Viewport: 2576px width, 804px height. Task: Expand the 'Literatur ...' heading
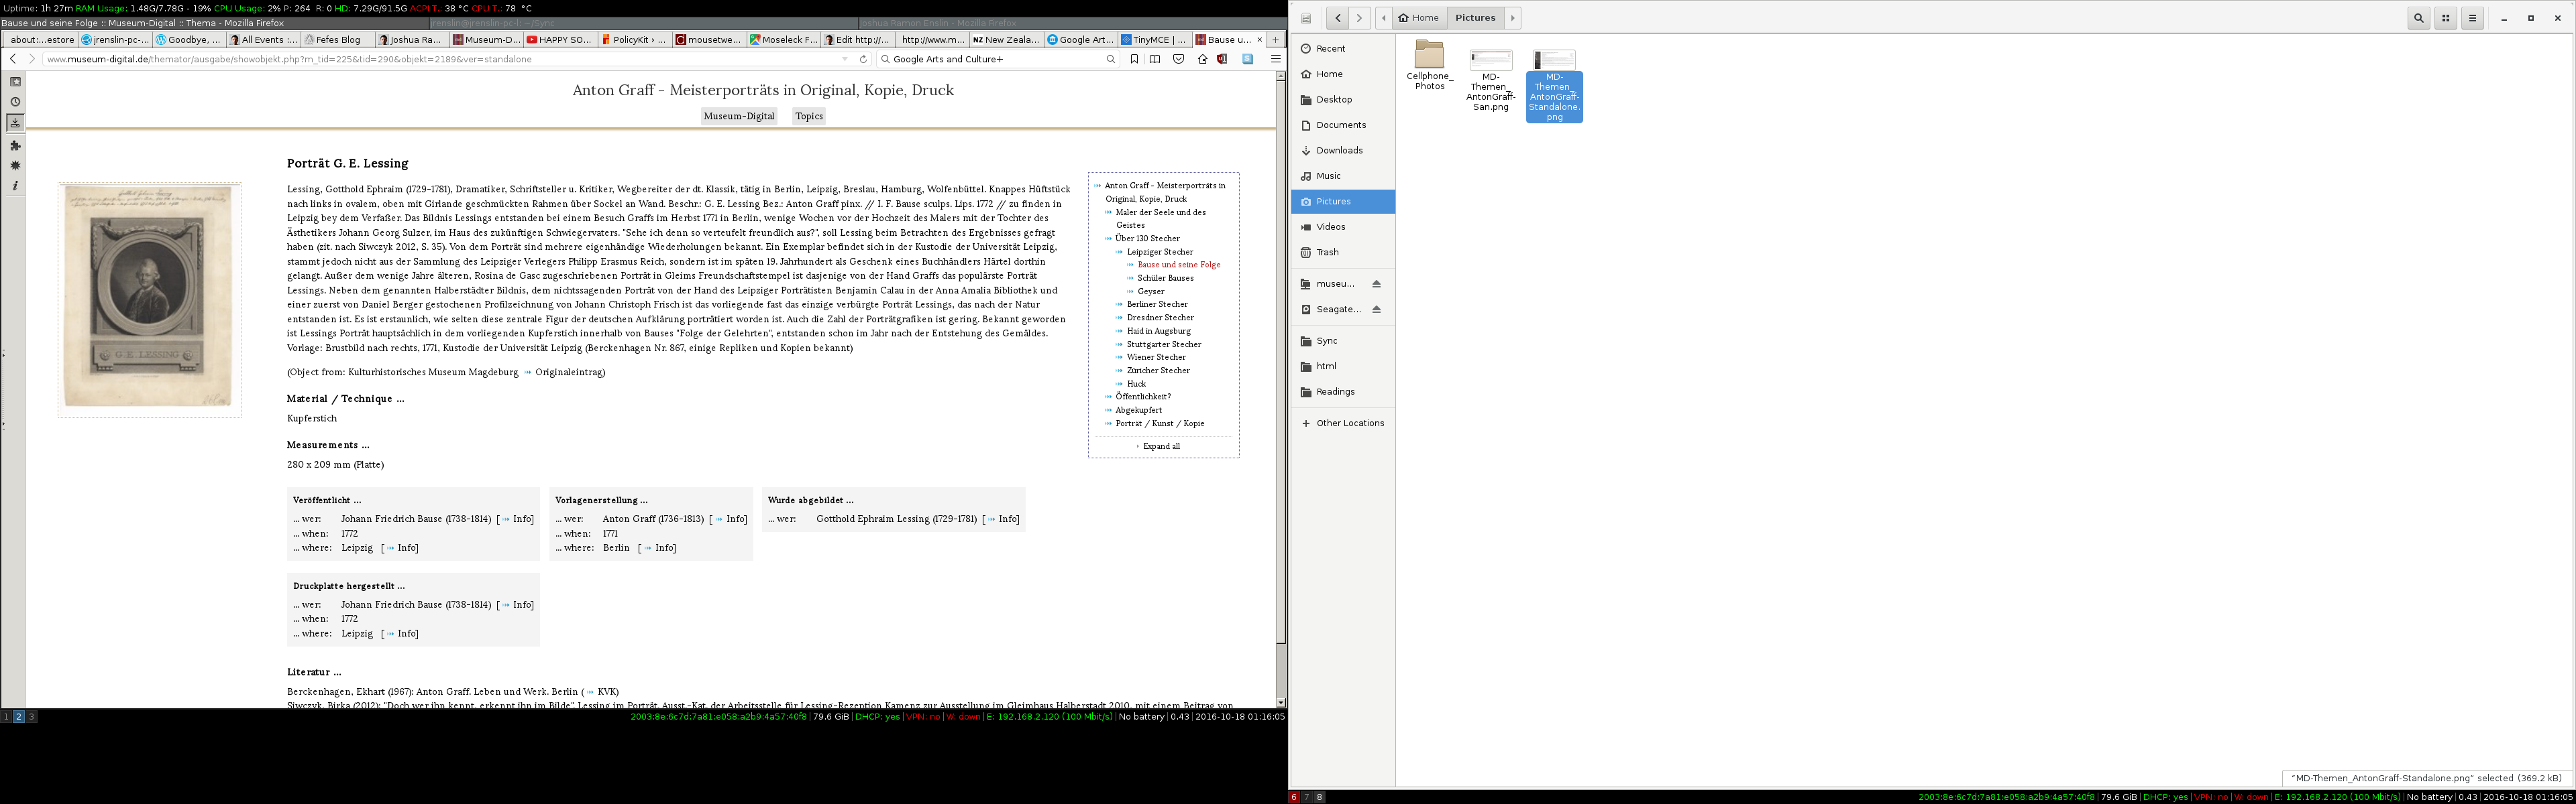pos(314,672)
